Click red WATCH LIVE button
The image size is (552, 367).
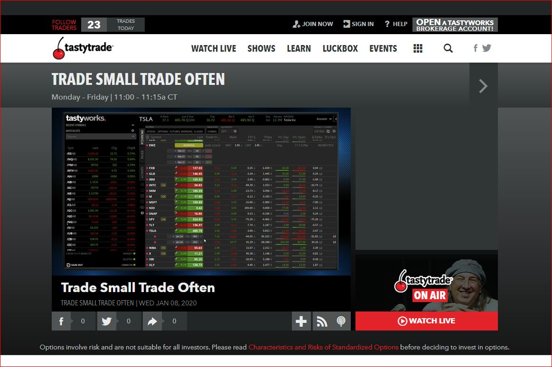point(426,321)
